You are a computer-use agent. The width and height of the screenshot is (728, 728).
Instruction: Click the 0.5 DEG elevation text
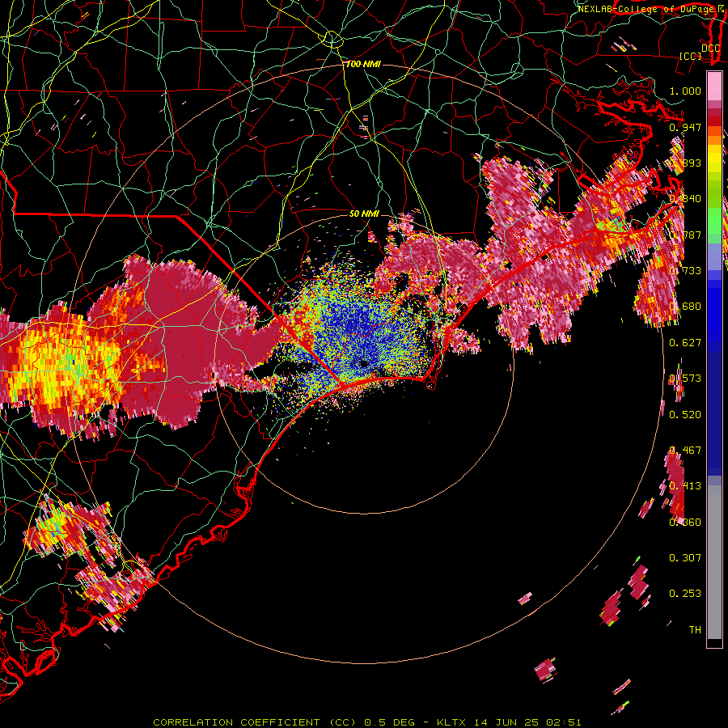coord(388,722)
